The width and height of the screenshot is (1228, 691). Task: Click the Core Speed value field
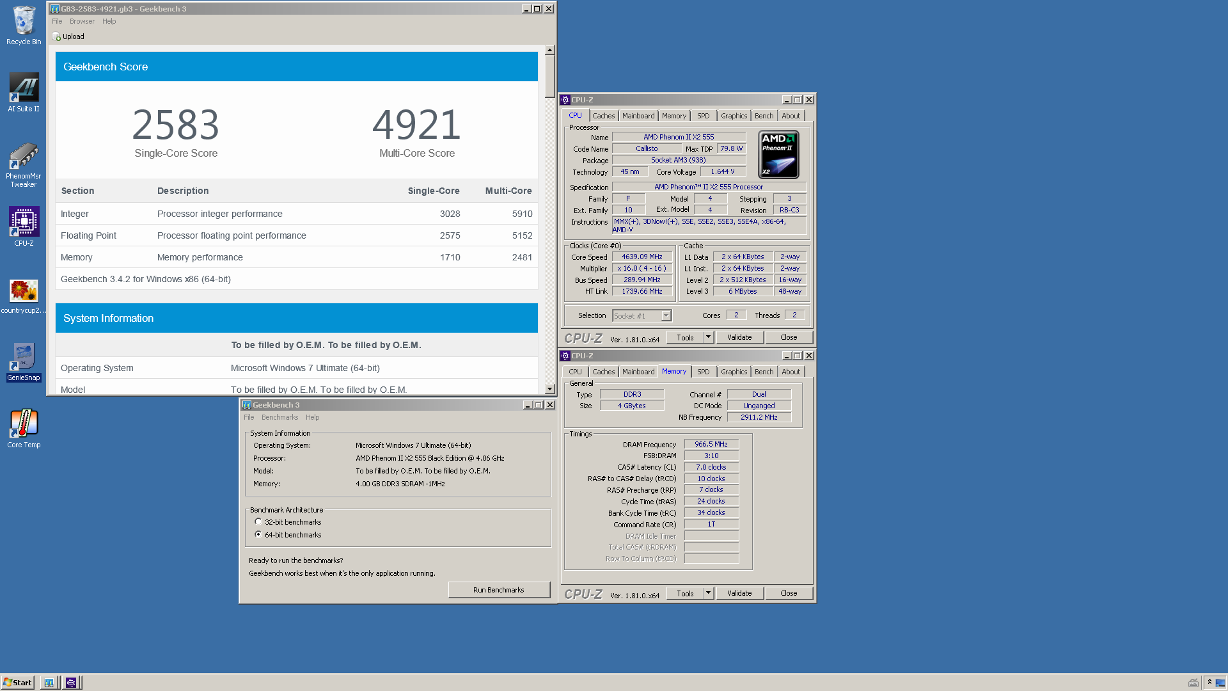tap(642, 257)
